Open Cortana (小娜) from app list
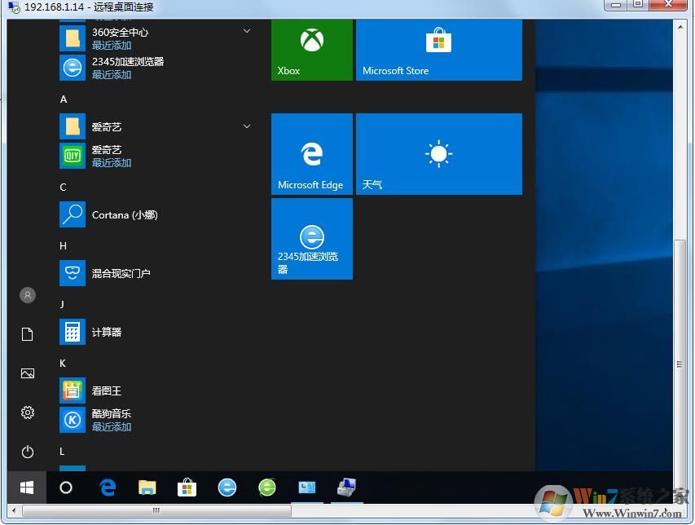695x525 pixels. [x=124, y=215]
